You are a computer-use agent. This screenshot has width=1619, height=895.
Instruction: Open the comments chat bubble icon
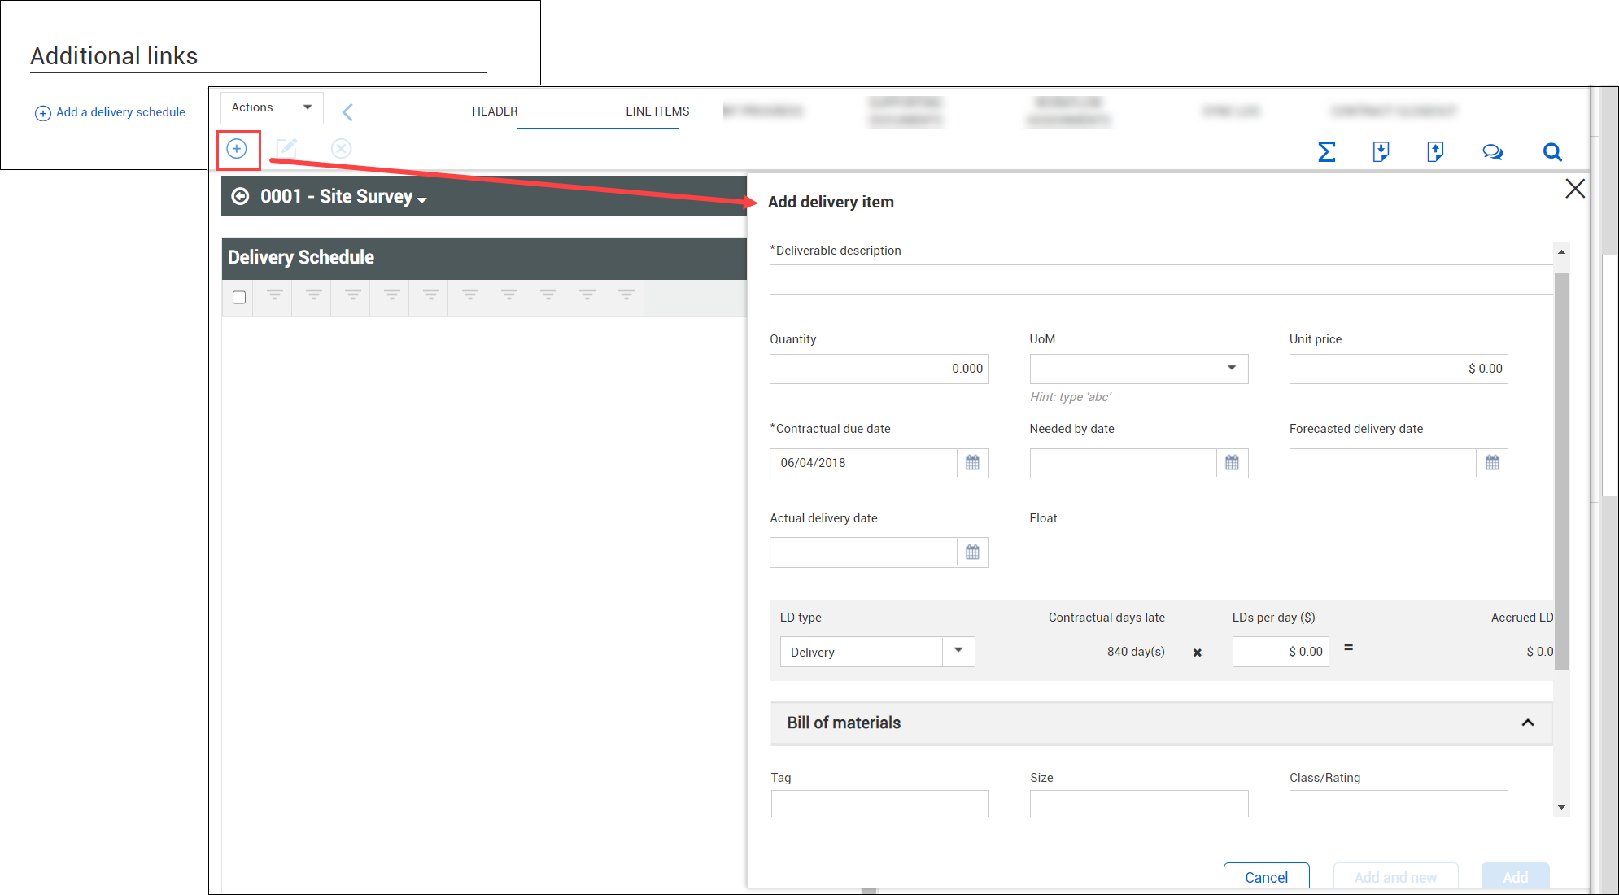1492,152
